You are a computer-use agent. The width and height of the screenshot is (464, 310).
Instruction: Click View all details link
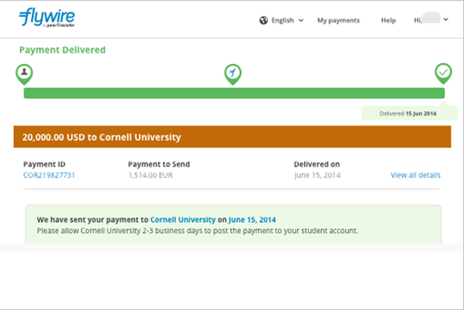point(415,175)
